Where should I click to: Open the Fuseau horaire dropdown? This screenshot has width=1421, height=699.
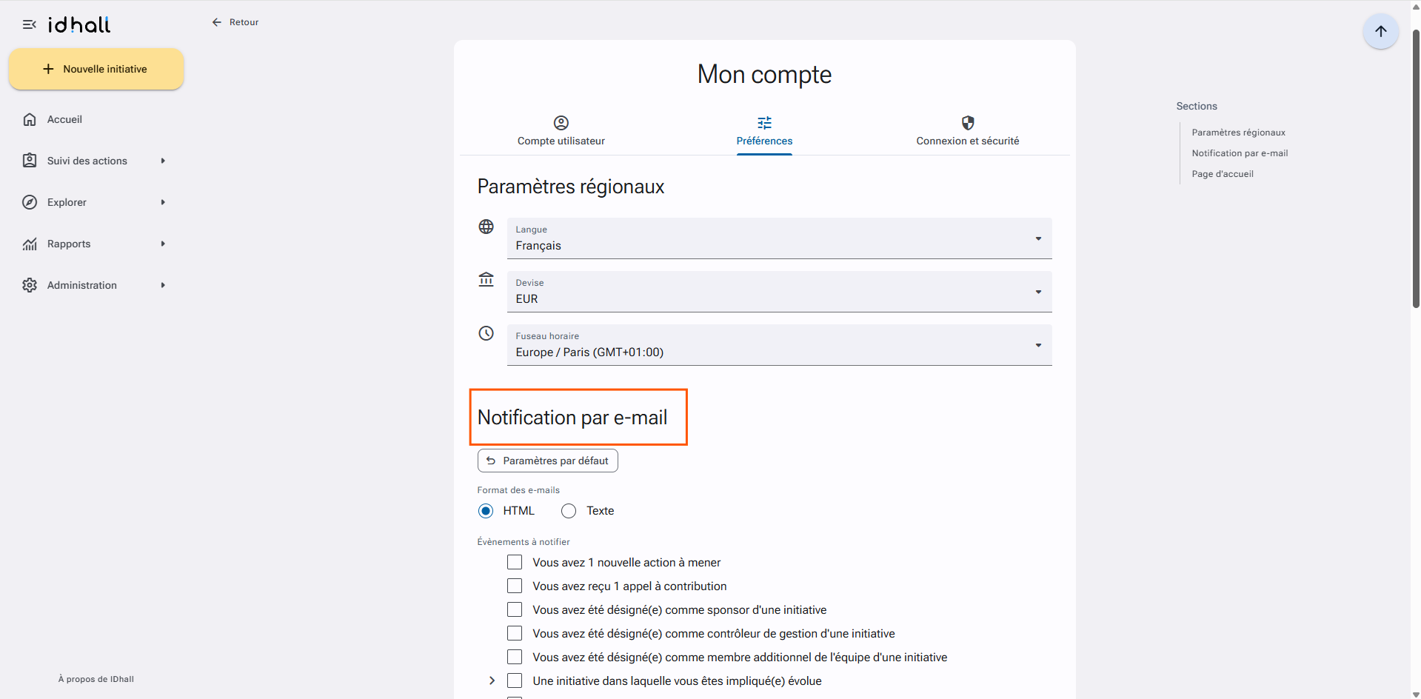(779, 345)
